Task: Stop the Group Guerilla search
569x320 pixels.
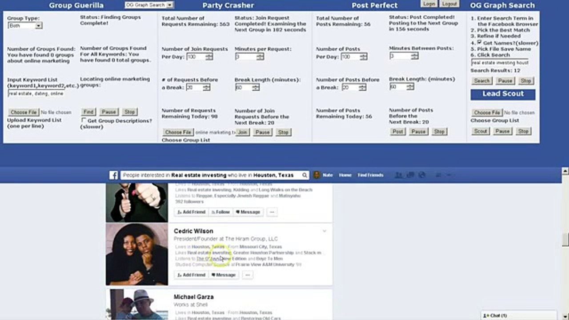Action: pyautogui.click(x=129, y=112)
